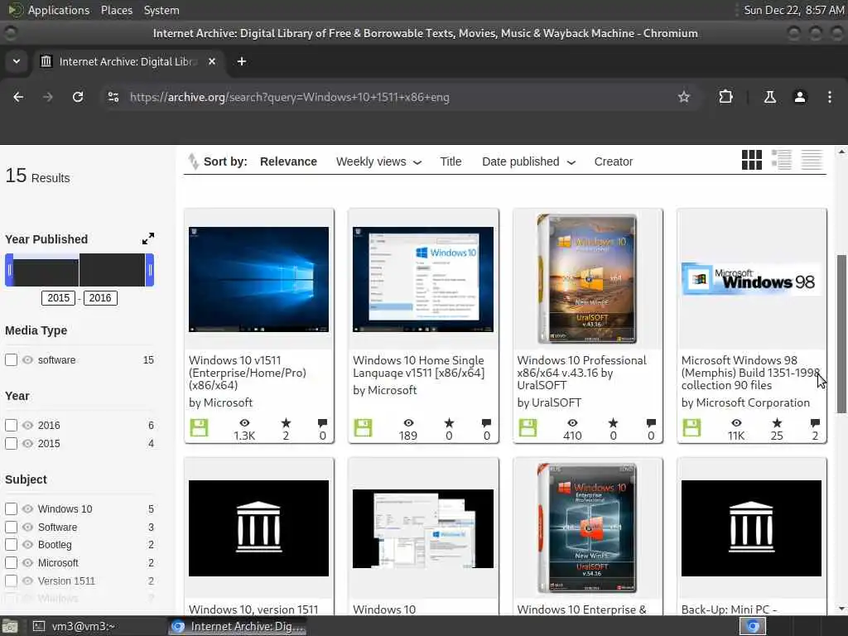Check the 2016 year filter
The image size is (848, 636).
11,426
